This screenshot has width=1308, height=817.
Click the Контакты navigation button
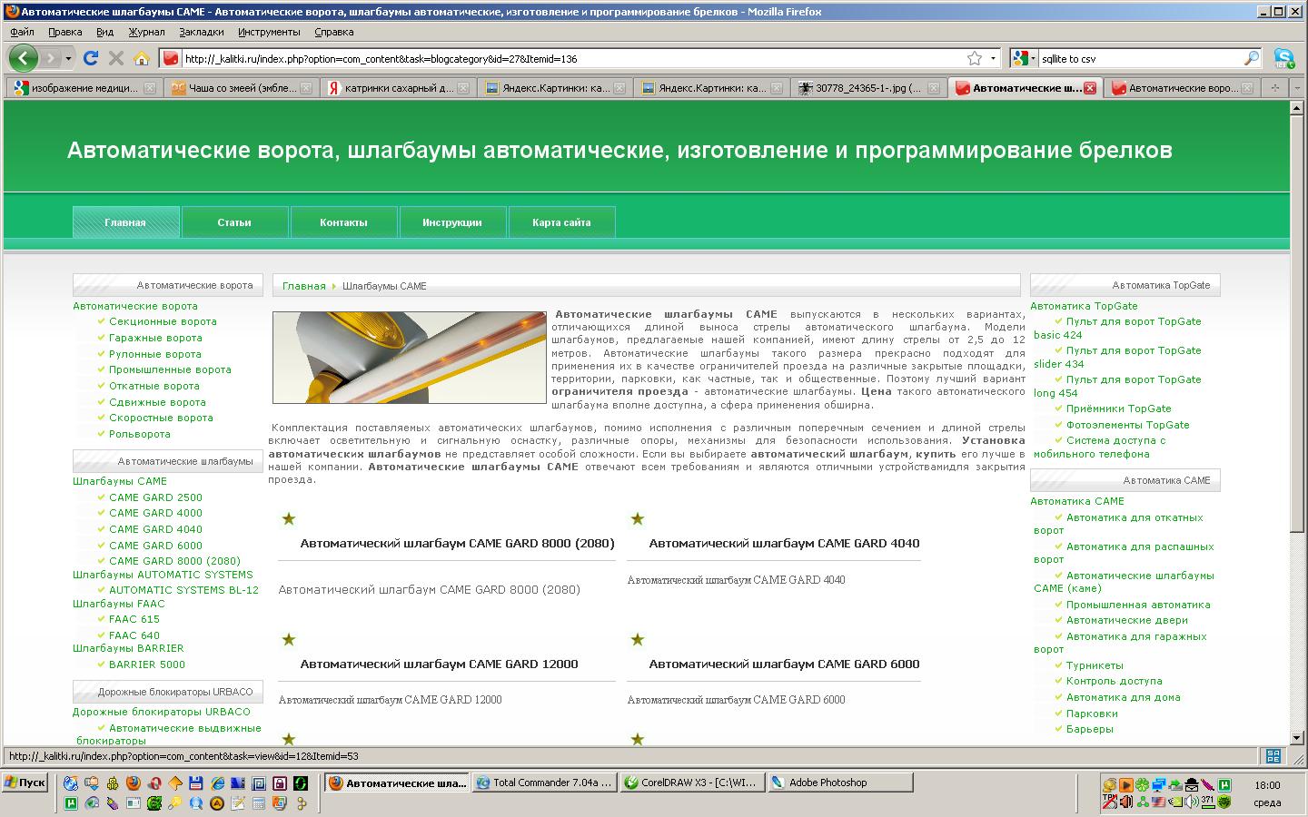pos(343,222)
